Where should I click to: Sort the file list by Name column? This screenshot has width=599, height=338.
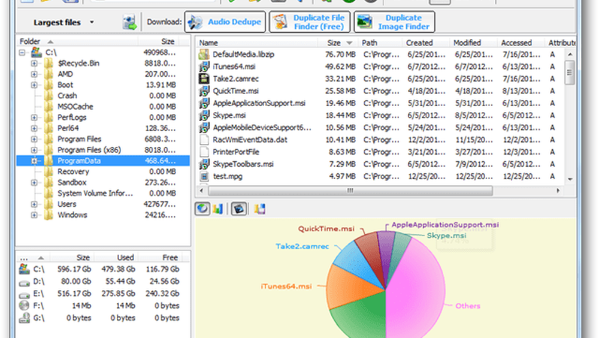pyautogui.click(x=208, y=43)
